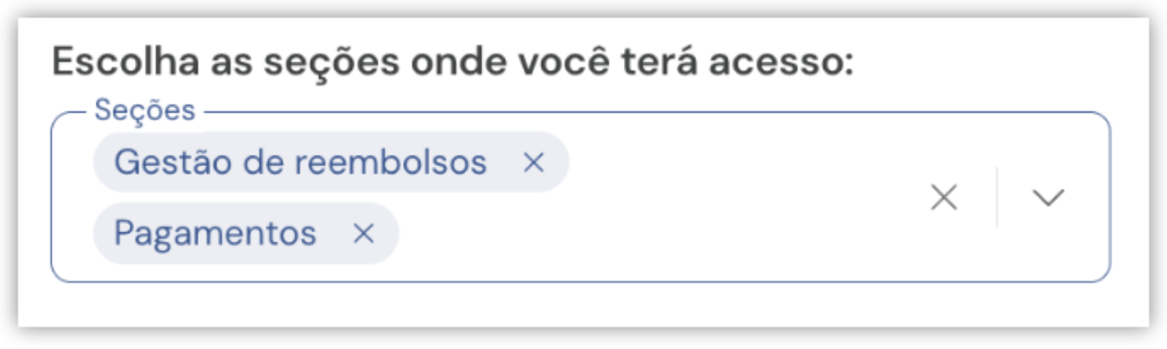Click the divider next to the chevron

tap(996, 197)
